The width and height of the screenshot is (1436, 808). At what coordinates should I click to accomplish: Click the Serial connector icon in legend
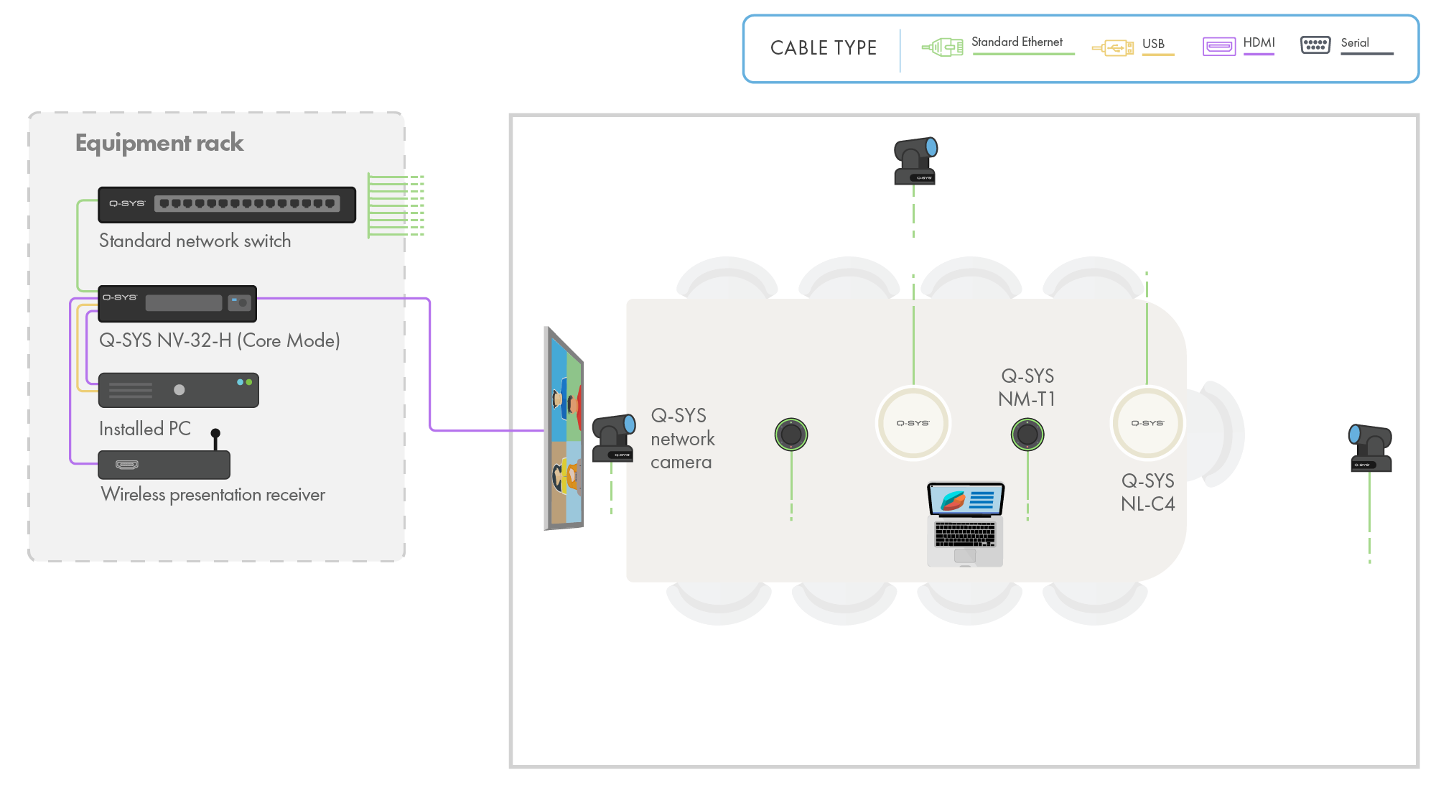1315,45
